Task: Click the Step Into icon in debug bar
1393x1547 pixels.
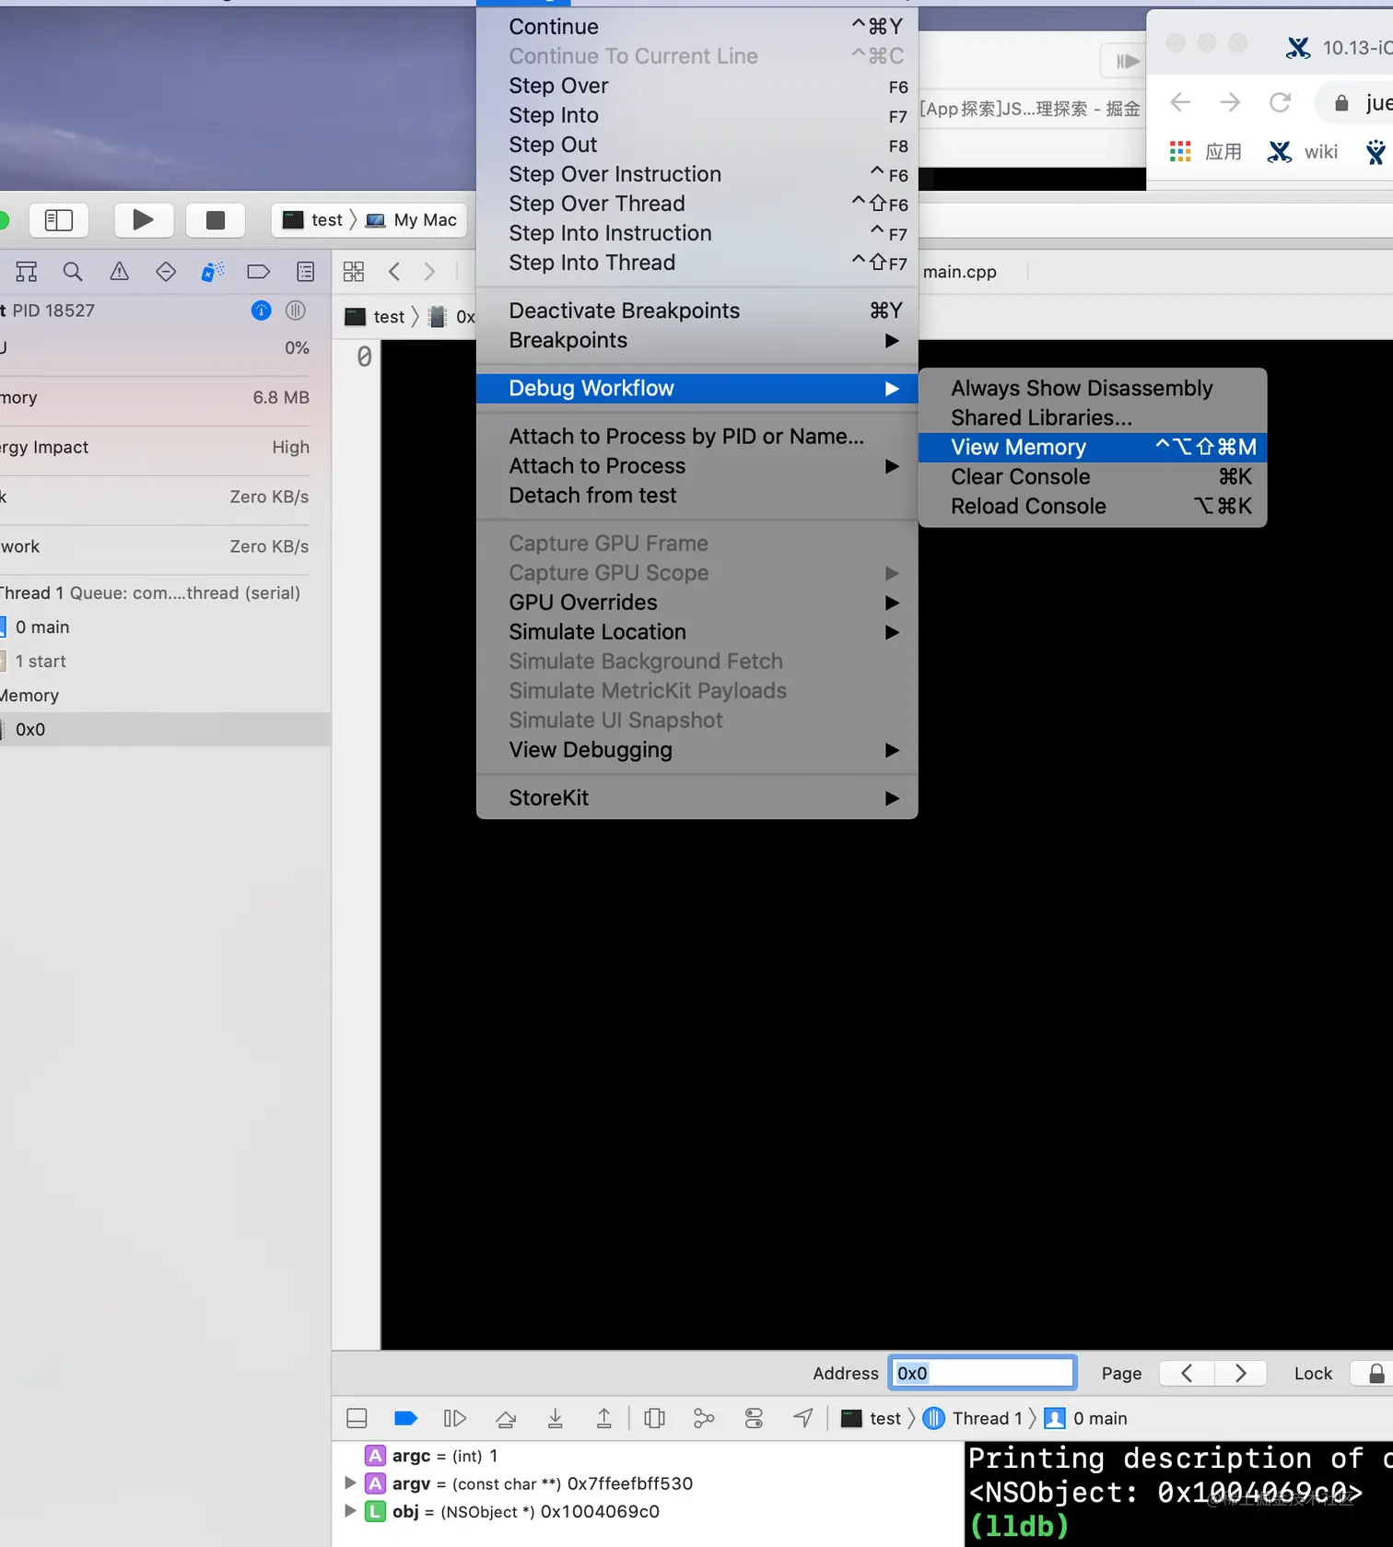Action: pos(556,1418)
